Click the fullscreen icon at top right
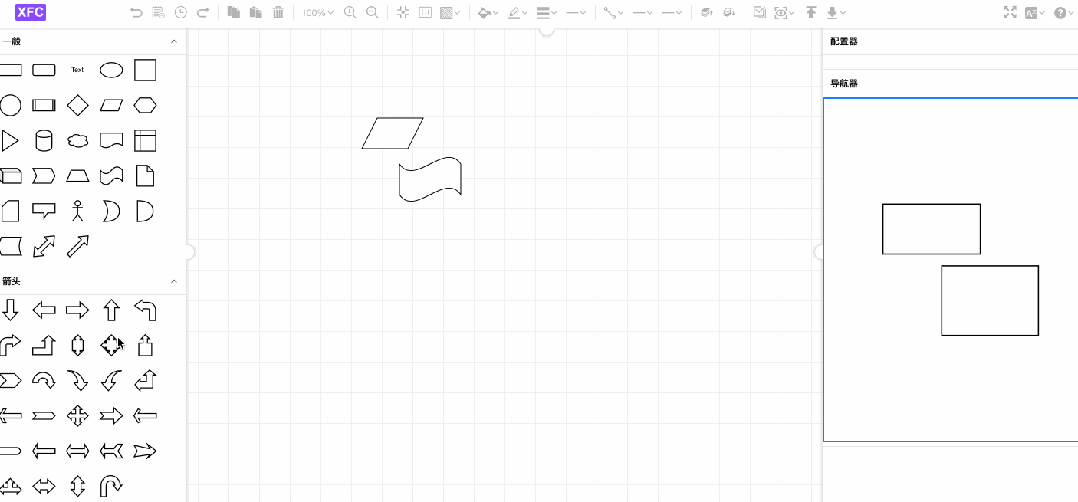1078x502 pixels. pos(1010,13)
